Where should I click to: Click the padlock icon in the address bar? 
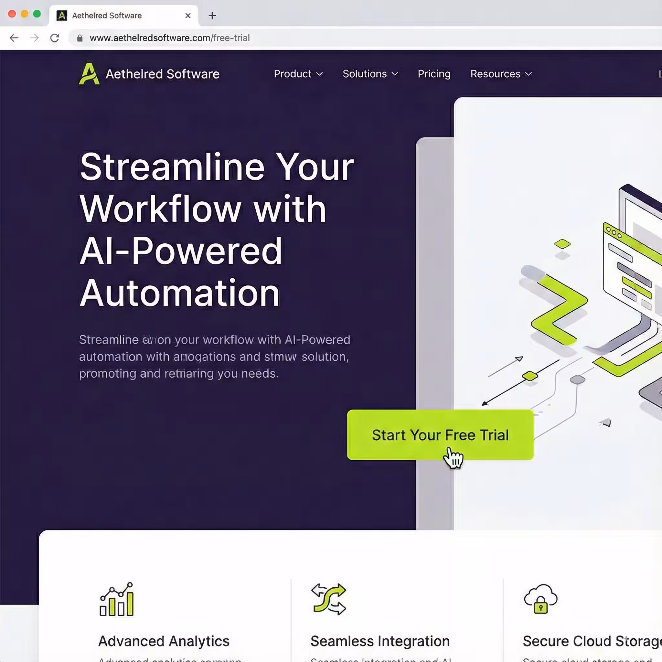point(80,38)
